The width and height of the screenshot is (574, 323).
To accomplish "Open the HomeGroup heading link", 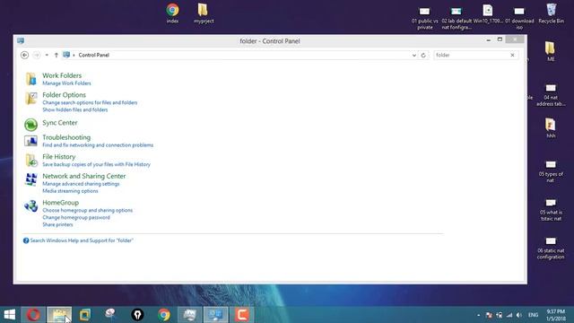I will click(60, 203).
